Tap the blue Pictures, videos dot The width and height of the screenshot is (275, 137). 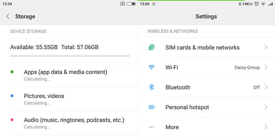(12, 96)
